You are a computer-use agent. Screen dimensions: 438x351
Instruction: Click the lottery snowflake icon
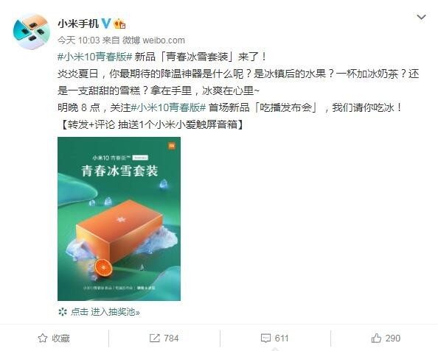63,312
